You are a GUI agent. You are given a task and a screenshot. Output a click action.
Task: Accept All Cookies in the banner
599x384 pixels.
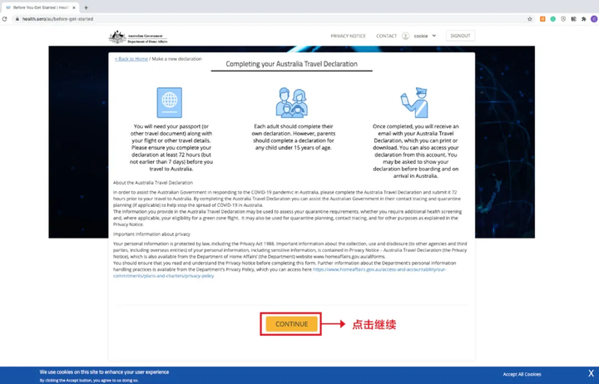(522, 374)
